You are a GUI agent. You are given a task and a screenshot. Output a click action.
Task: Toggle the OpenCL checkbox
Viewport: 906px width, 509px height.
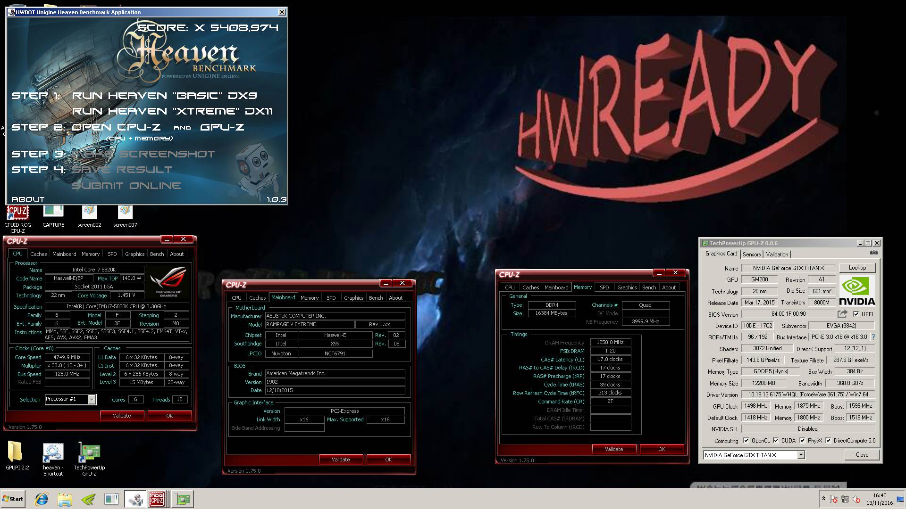pyautogui.click(x=746, y=441)
